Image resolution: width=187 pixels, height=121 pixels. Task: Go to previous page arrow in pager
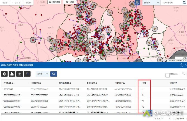pos(173,119)
